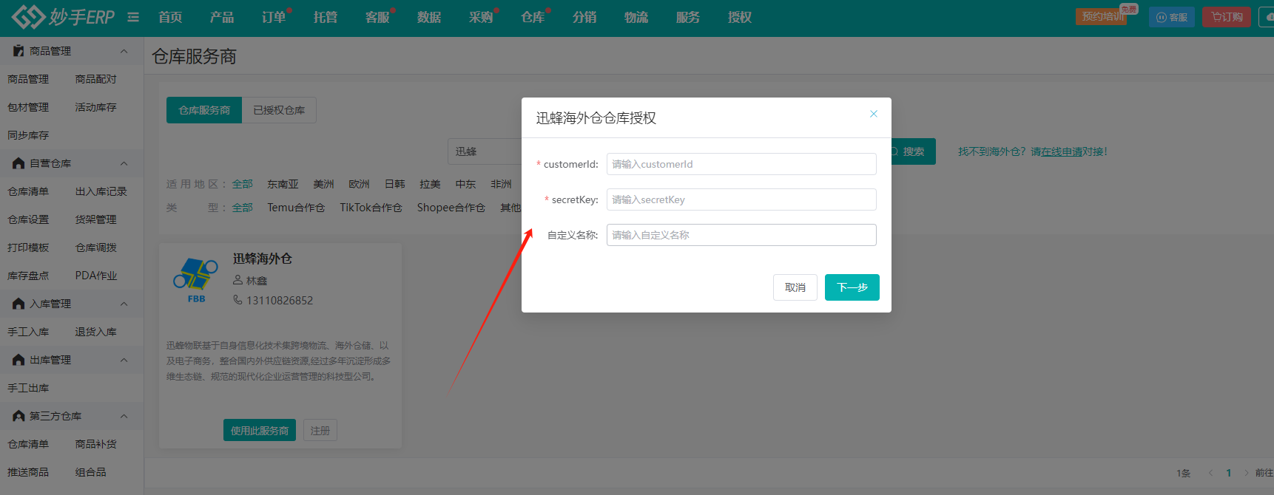
Task: Switch to the 已授权仓库 tab
Action: pos(279,110)
